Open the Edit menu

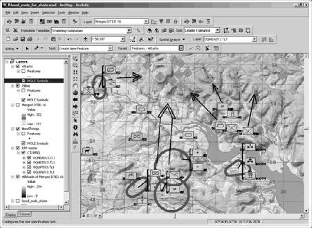16,13
